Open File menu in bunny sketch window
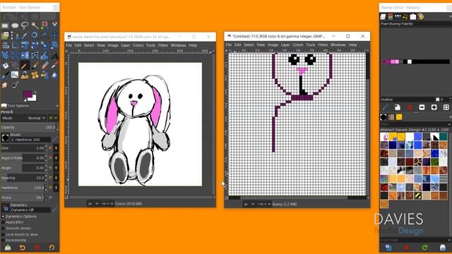 (69, 45)
